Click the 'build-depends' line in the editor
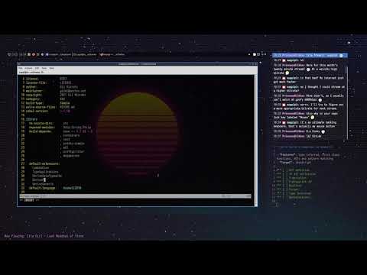 click(60, 131)
